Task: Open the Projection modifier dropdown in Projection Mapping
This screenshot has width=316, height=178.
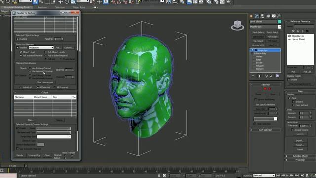Action: 41,48
